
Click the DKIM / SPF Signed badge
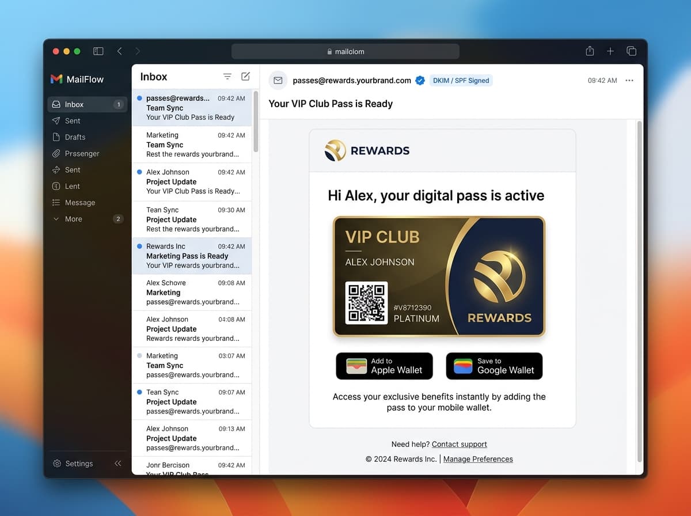(x=461, y=81)
